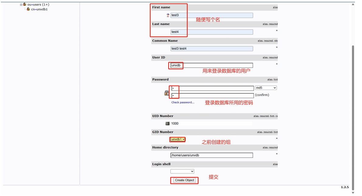Click the ou=users organizational unit icon
Viewport: 362px width, 196px height.
25,5
